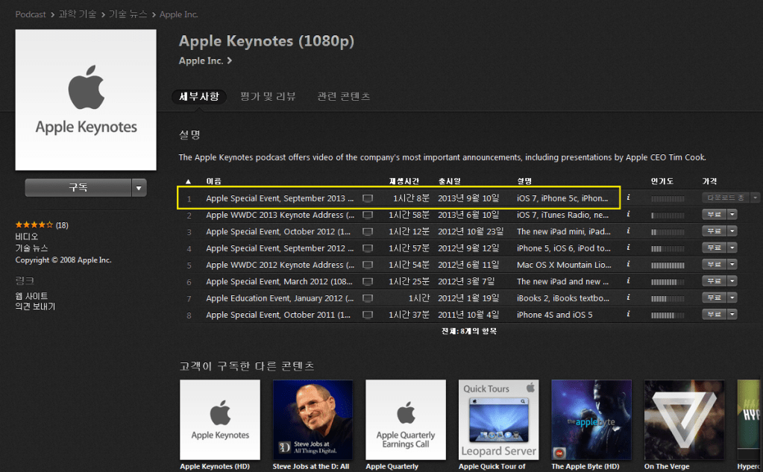
Task: Click video icon of September 2012 event row
Action: click(368, 248)
